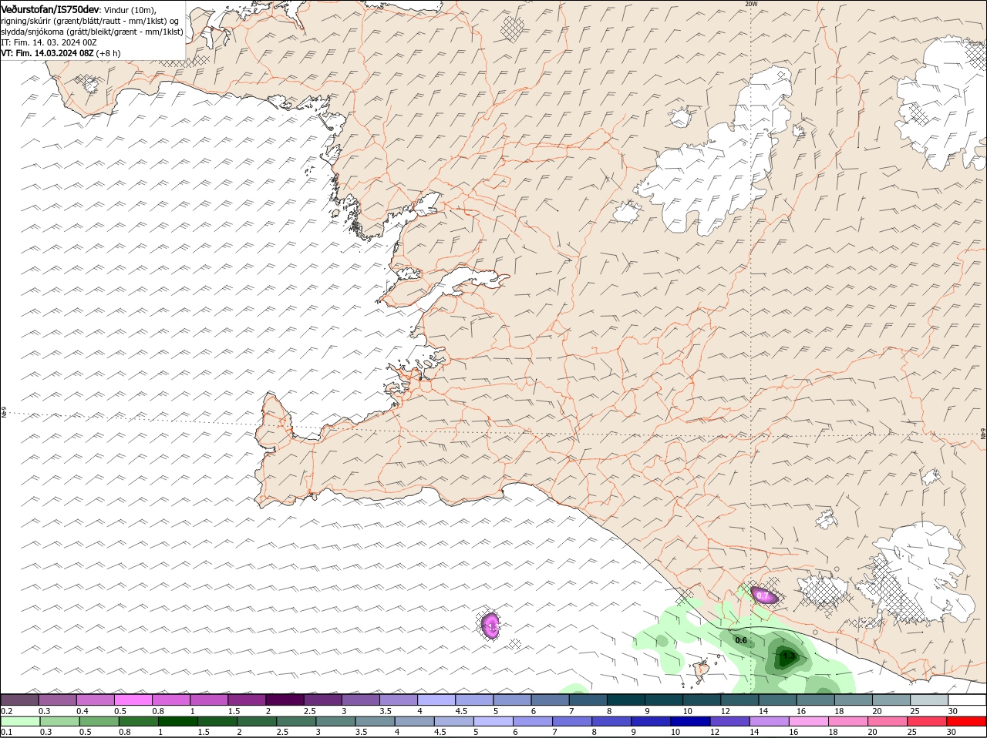Click the purple snow patch over the sea
The image size is (987, 738).
(x=490, y=626)
